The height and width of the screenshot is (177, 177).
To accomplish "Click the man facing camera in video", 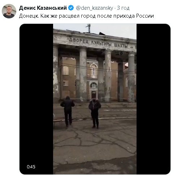I will 95,114.
